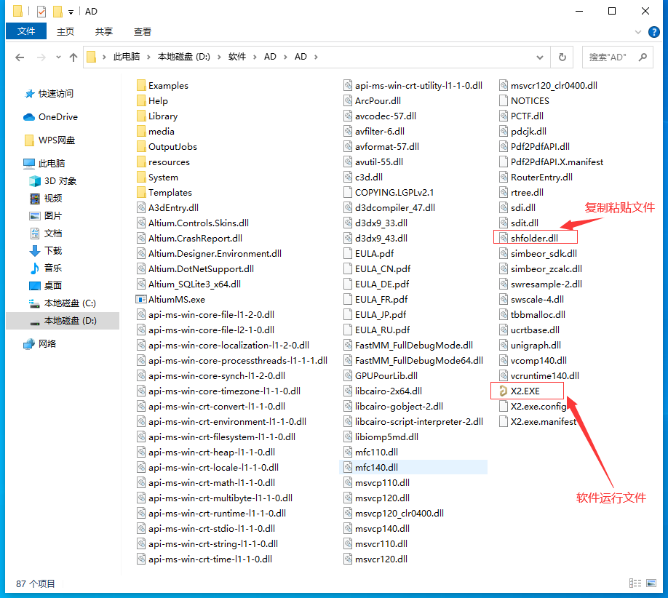Refresh the folder view
This screenshot has height=598, width=668.
(562, 57)
